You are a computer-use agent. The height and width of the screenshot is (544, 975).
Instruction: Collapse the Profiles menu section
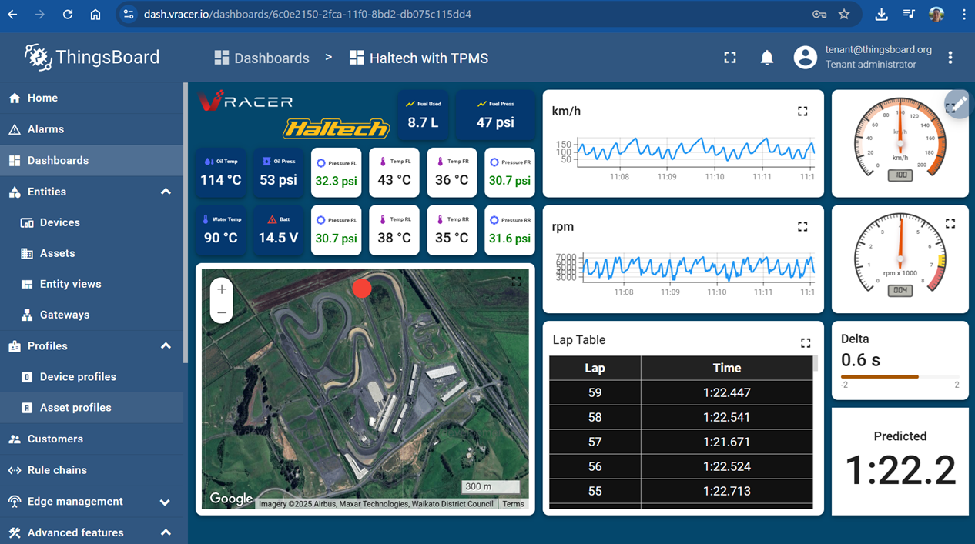point(166,346)
